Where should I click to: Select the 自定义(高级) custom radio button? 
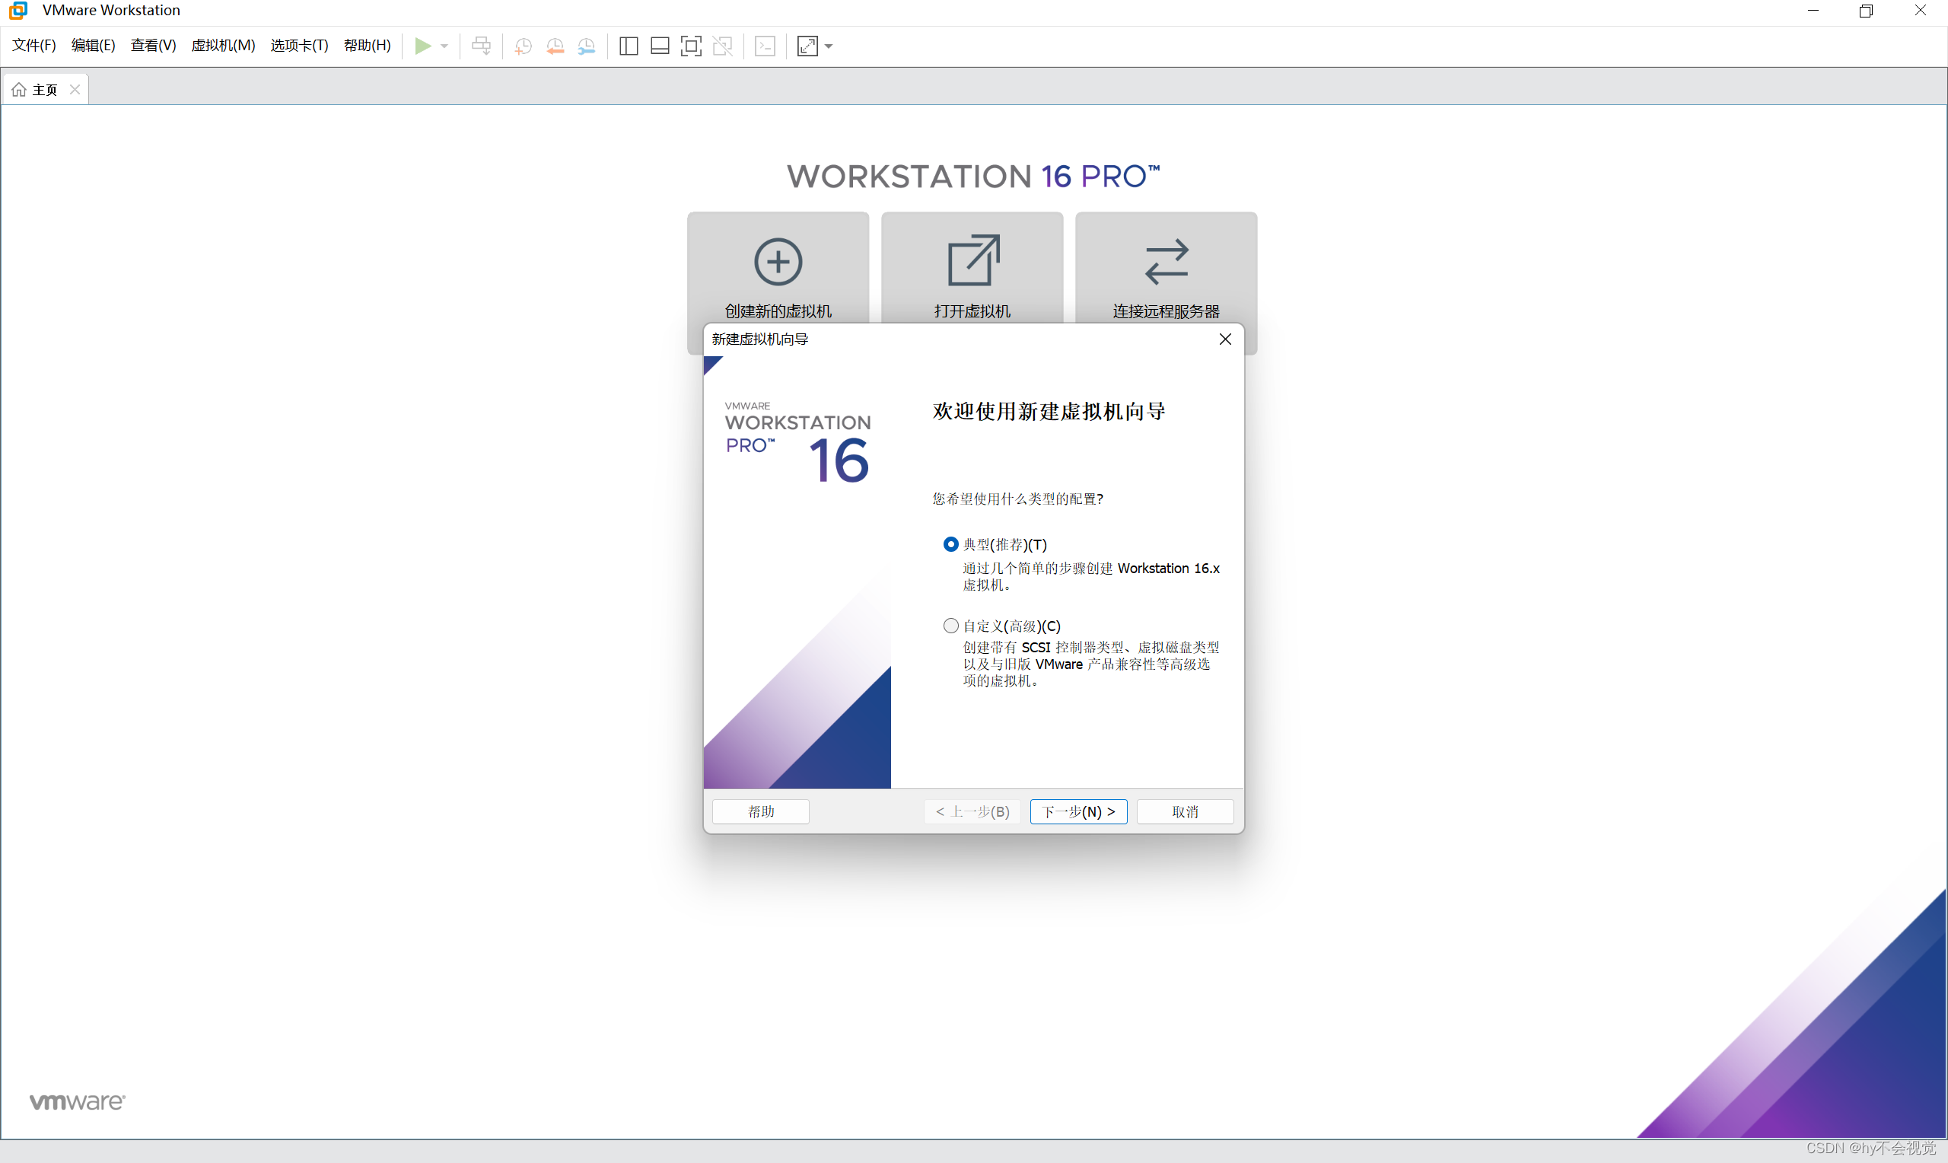(x=950, y=626)
